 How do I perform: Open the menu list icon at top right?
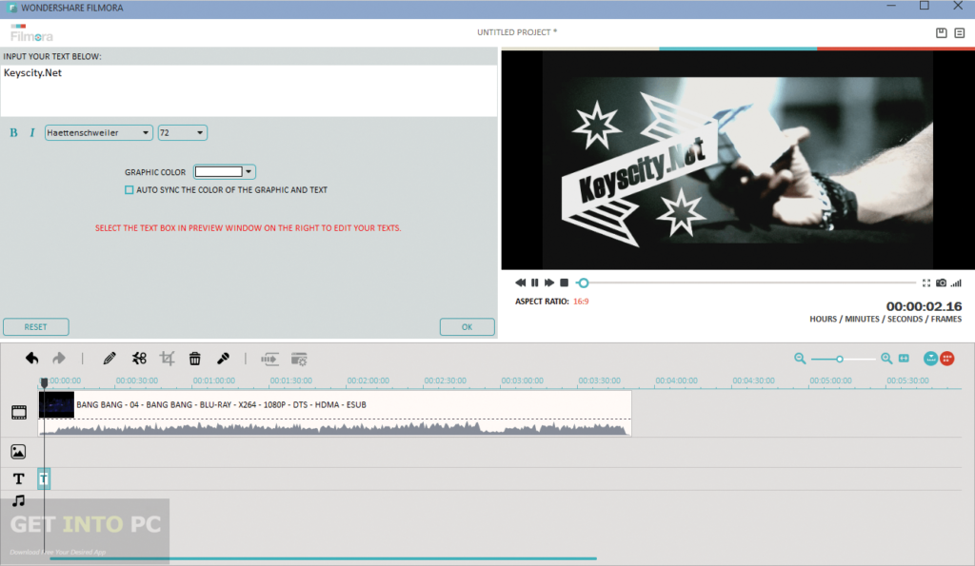coord(960,33)
